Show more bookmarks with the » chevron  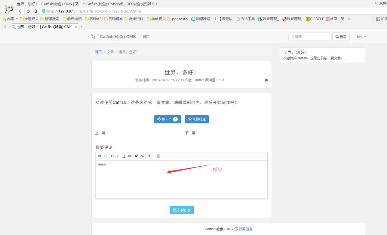349,19
